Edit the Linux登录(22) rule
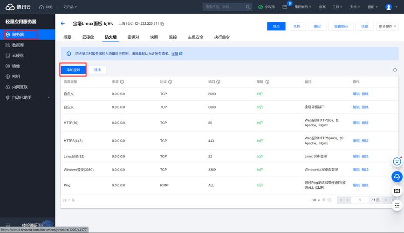This screenshot has height=233, width=404. pos(356,157)
